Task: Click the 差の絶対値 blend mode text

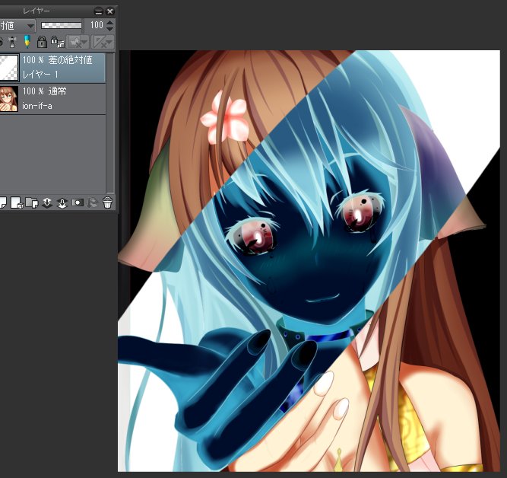Action: pos(70,60)
